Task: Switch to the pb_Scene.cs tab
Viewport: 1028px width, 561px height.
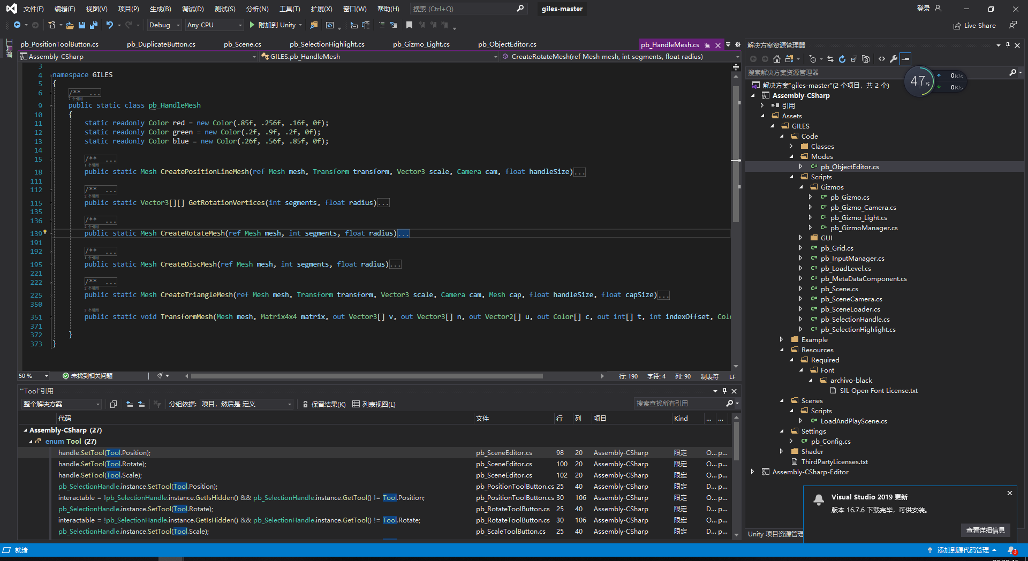Action: 242,44
